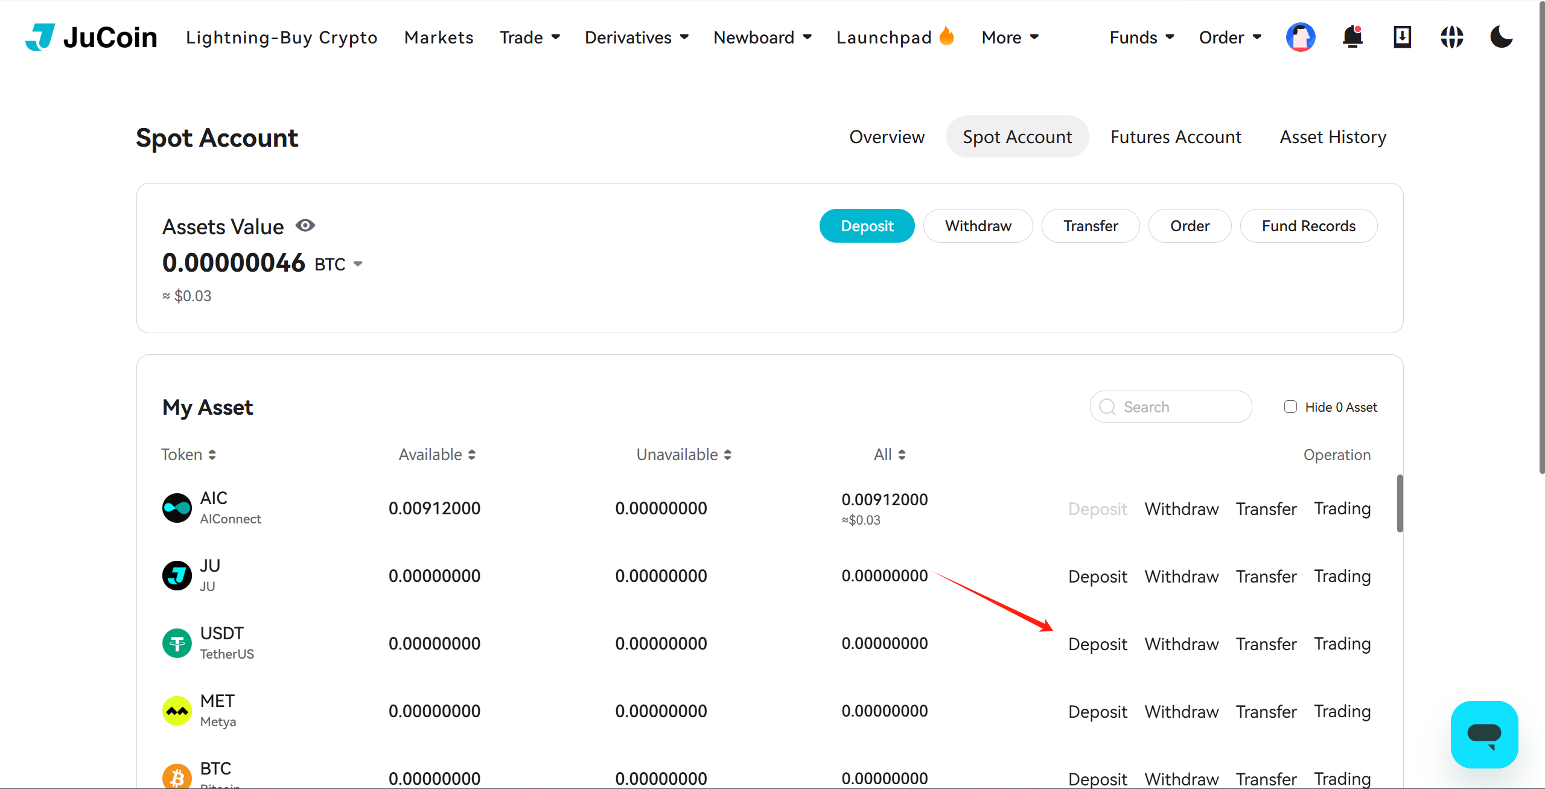
Task: Open Fund Records
Action: point(1308,226)
